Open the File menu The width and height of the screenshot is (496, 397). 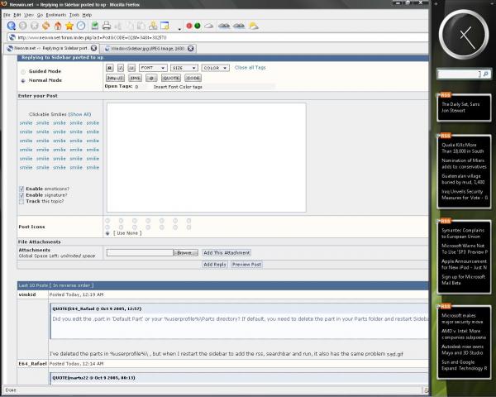coord(7,15)
